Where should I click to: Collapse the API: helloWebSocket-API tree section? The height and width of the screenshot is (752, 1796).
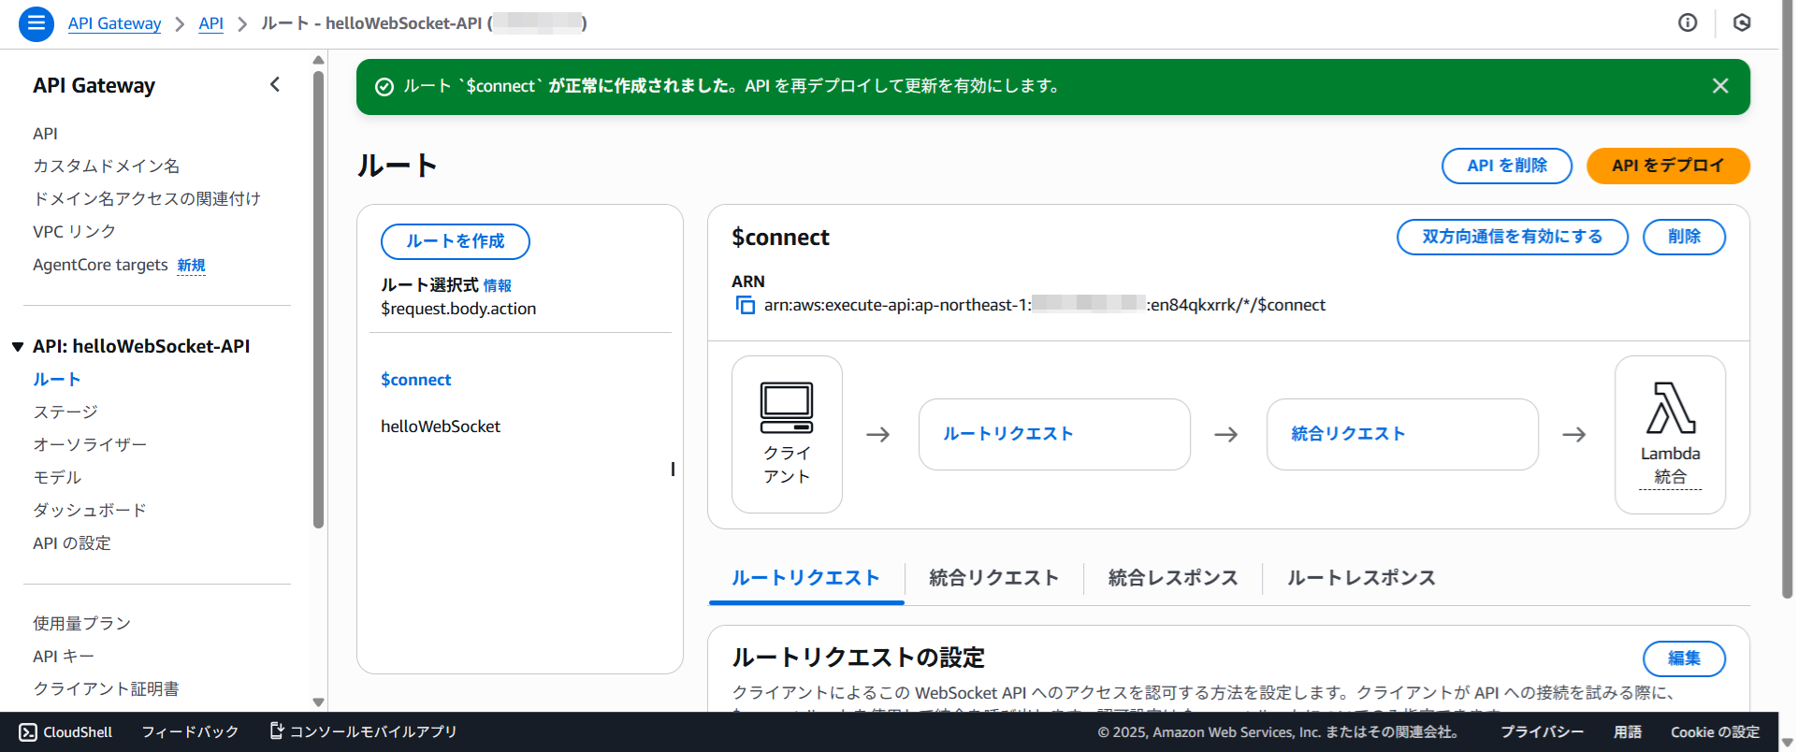tap(18, 347)
